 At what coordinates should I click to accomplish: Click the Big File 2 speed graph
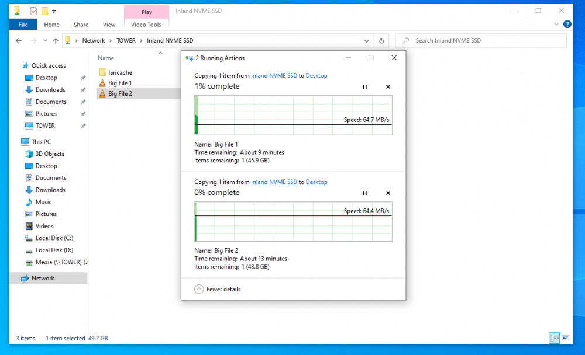(293, 222)
